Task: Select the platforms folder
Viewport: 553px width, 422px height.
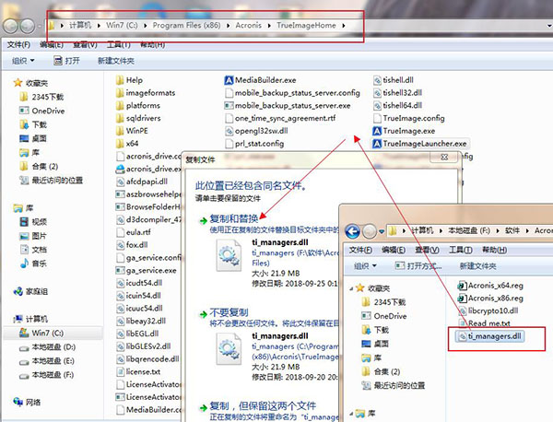Action: point(138,106)
